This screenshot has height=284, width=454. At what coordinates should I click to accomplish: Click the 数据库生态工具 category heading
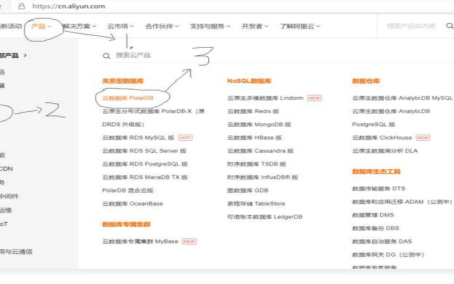coord(376,172)
